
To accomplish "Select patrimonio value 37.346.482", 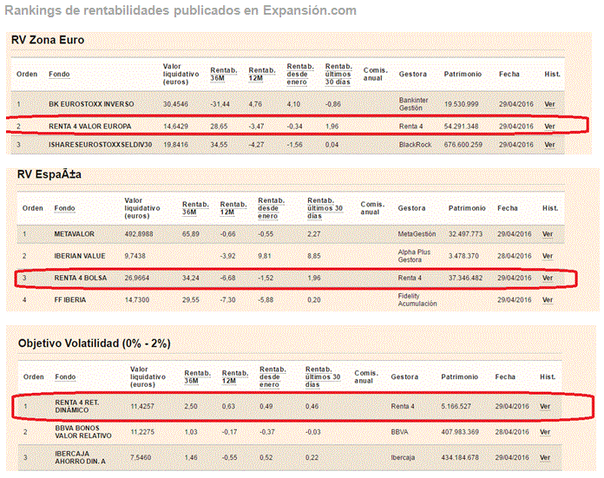I will coord(465,278).
